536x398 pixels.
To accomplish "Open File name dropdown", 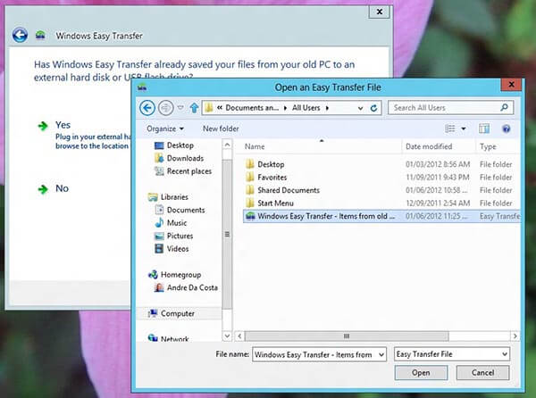I will pyautogui.click(x=381, y=355).
